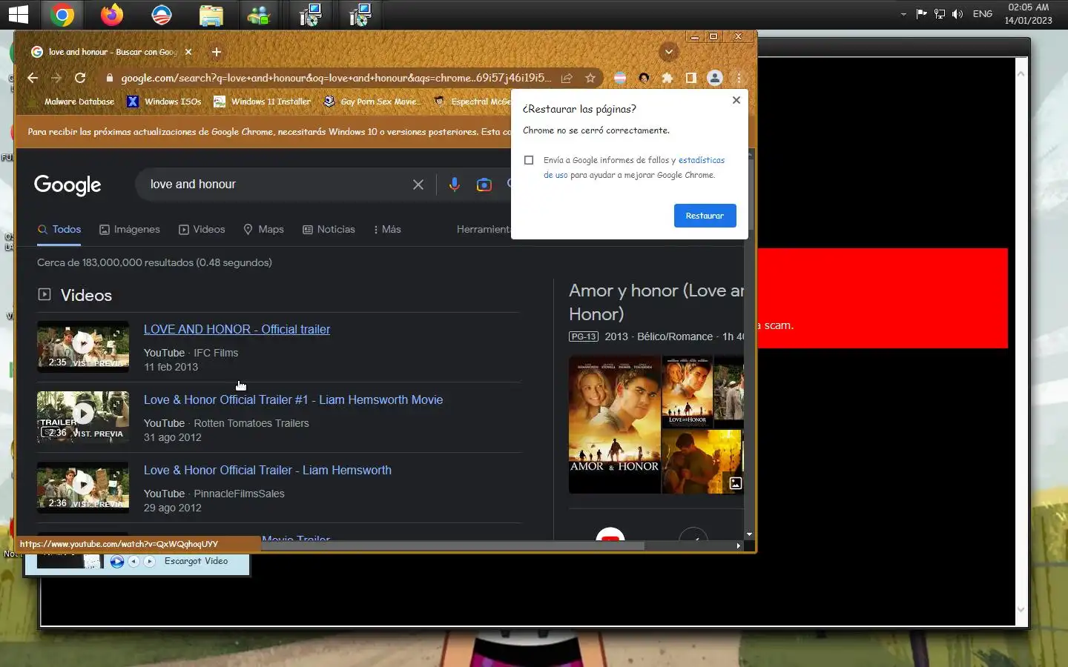Reload the current Chrome page
The height and width of the screenshot is (667, 1068).
coord(80,78)
